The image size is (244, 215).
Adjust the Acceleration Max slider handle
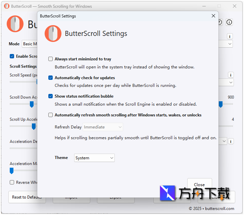point(11,171)
